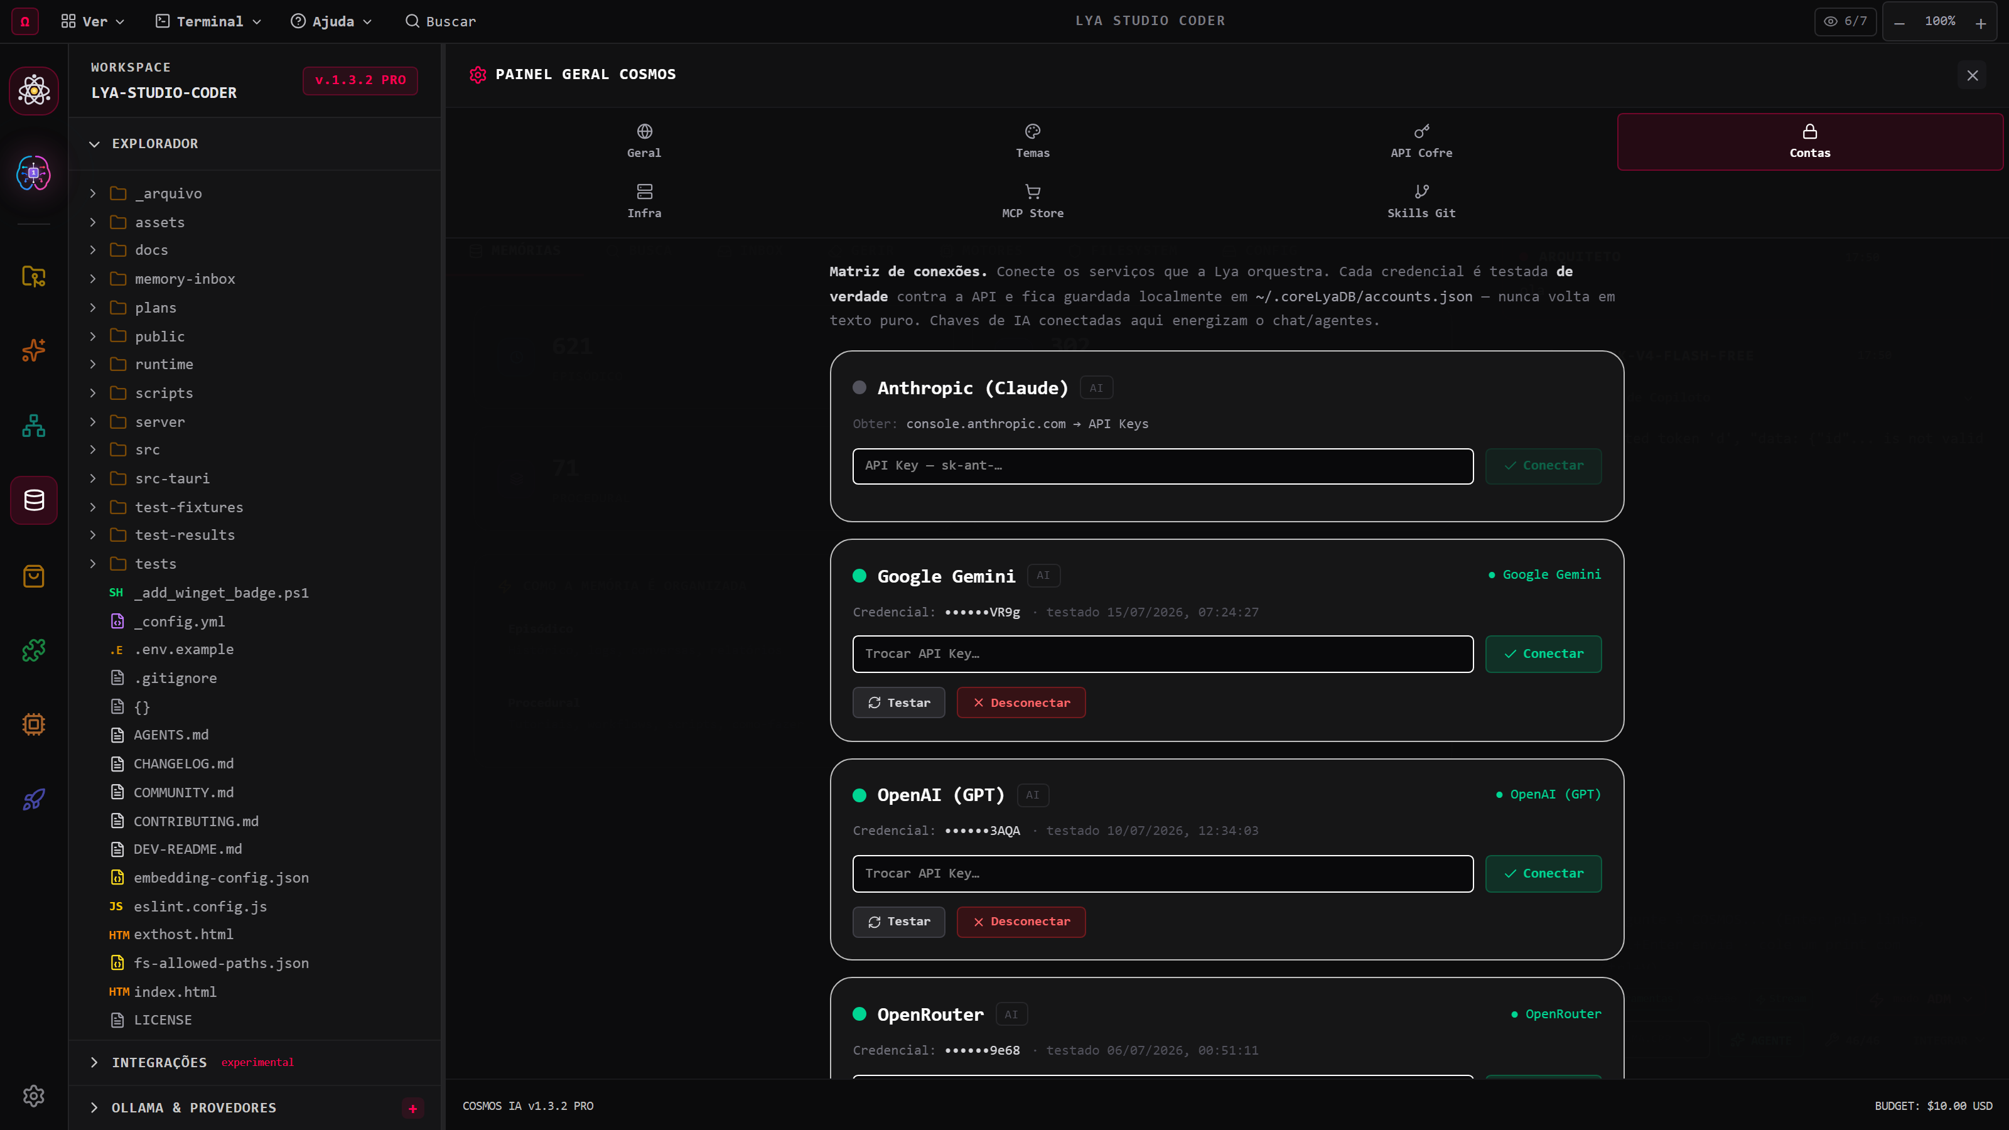Switch to the Geral tab
The width and height of the screenshot is (2009, 1130).
[644, 141]
